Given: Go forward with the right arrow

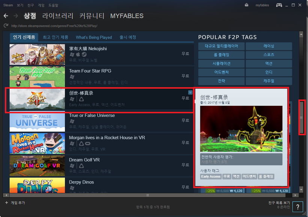Looking at the screenshot, I should tap(16, 16).
